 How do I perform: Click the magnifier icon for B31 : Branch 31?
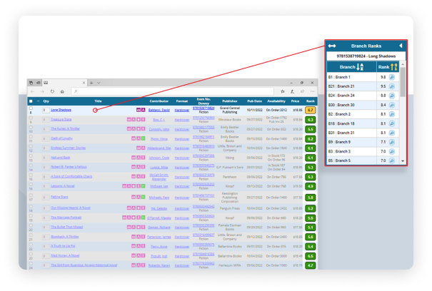coord(392,133)
